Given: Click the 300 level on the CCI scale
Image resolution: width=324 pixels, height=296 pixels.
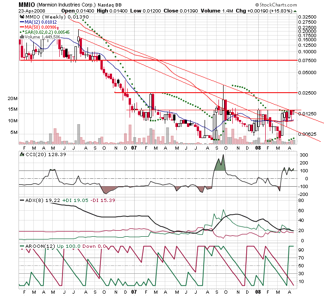Looking at the screenshot, I should pos(304,155).
